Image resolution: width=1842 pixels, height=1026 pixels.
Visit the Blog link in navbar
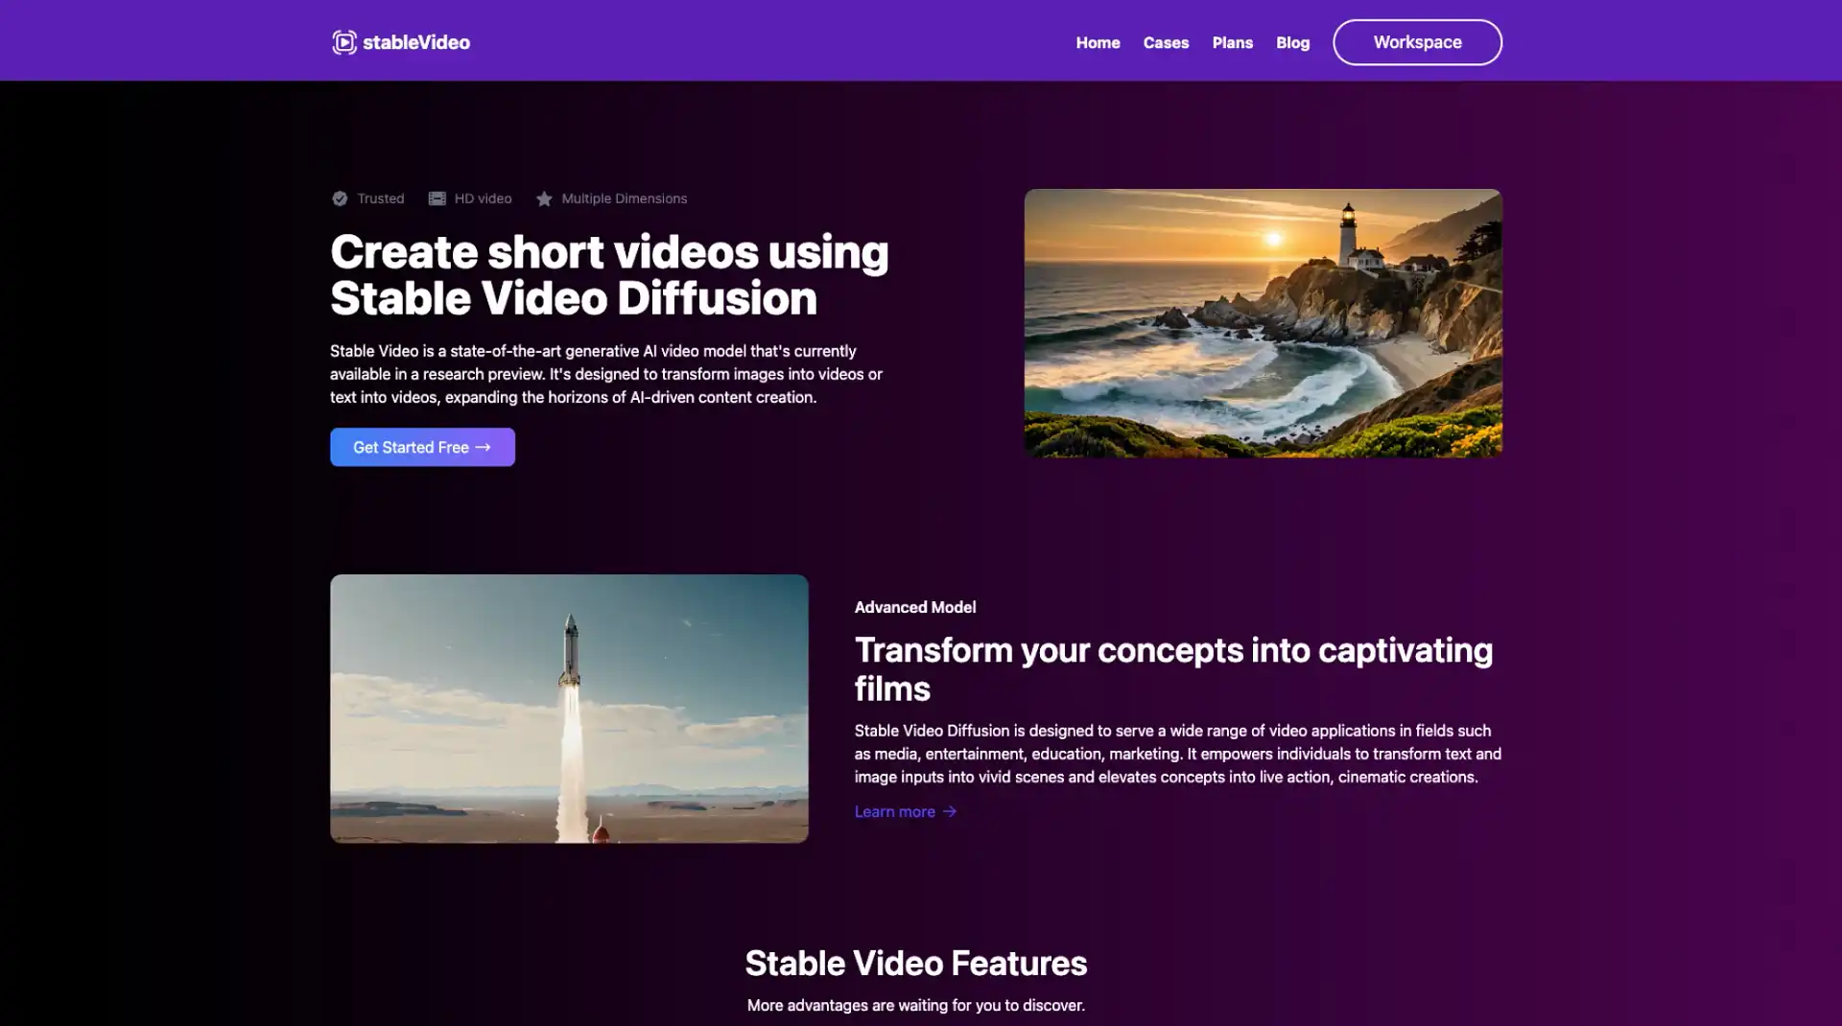click(x=1292, y=42)
